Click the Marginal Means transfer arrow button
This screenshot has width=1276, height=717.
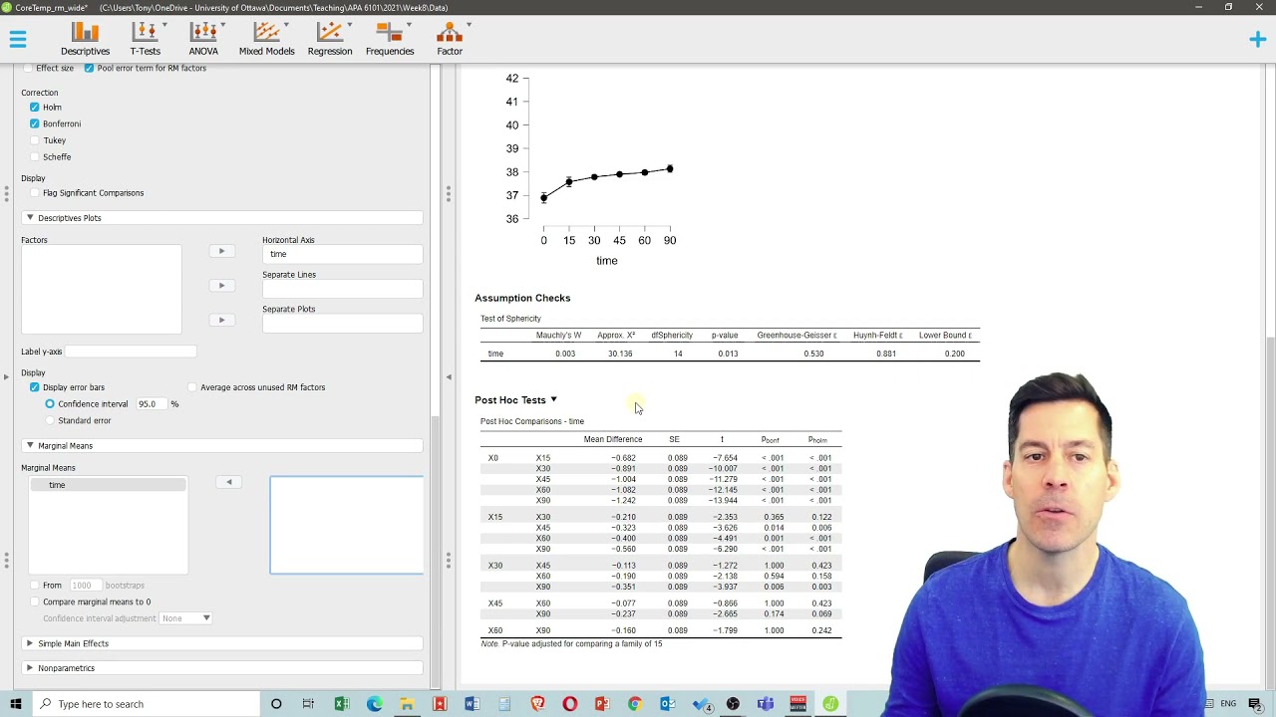coord(228,482)
